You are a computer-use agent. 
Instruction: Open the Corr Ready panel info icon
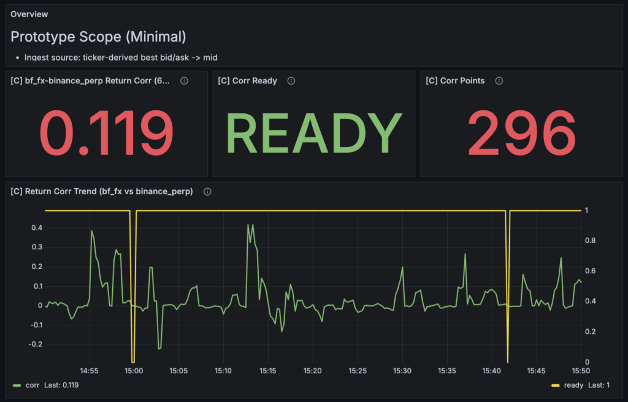pyautogui.click(x=291, y=81)
